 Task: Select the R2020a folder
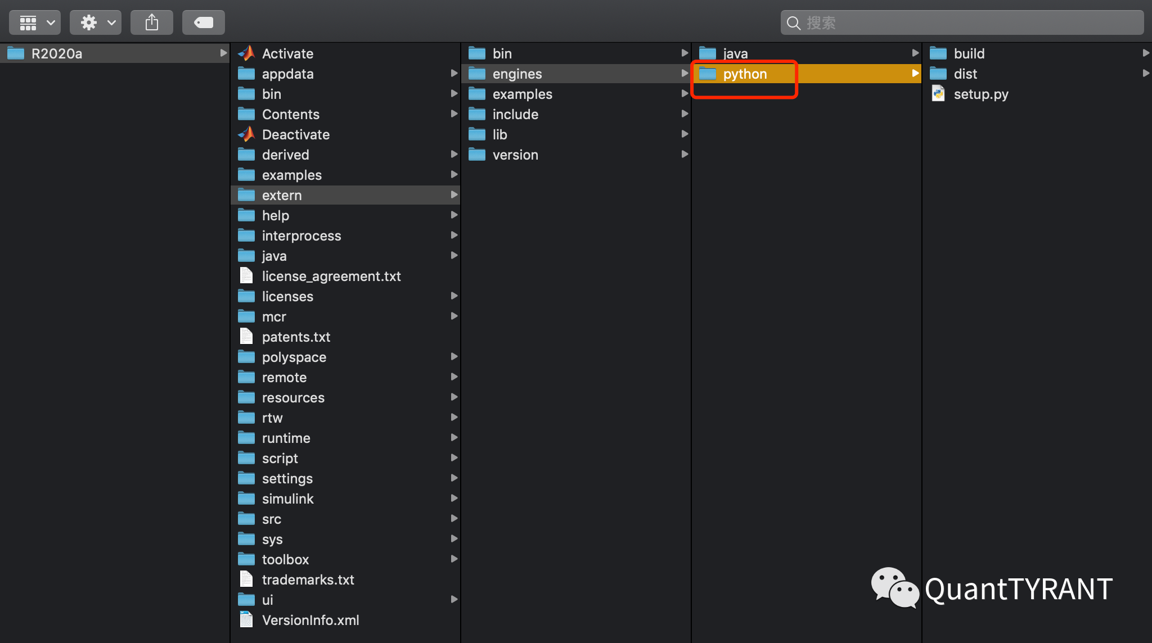pyautogui.click(x=56, y=53)
